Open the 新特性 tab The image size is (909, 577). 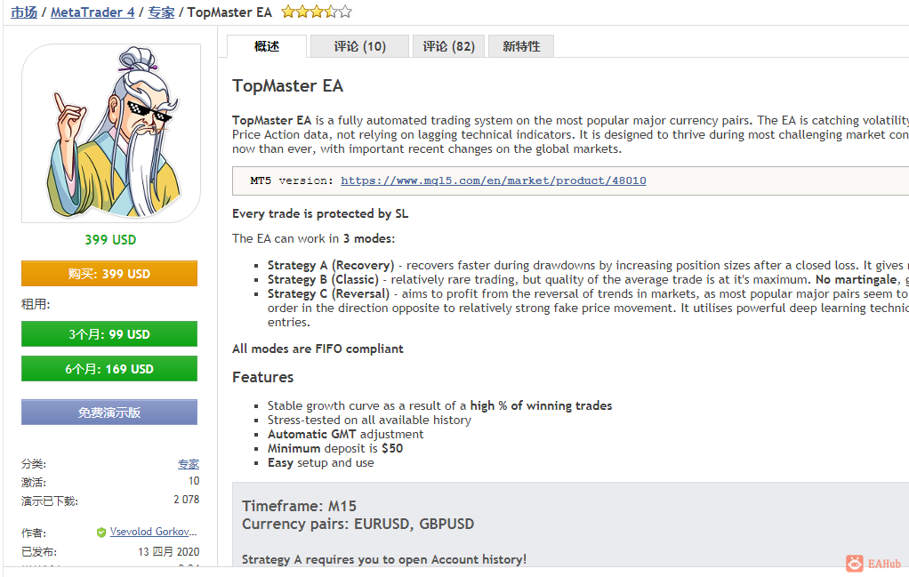coord(521,46)
